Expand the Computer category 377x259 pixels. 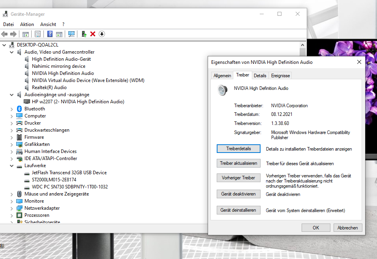11,116
